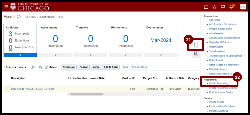Screen dimensions: 250x115
Task: Click the Impair Assets link
Action: pos(216,47)
